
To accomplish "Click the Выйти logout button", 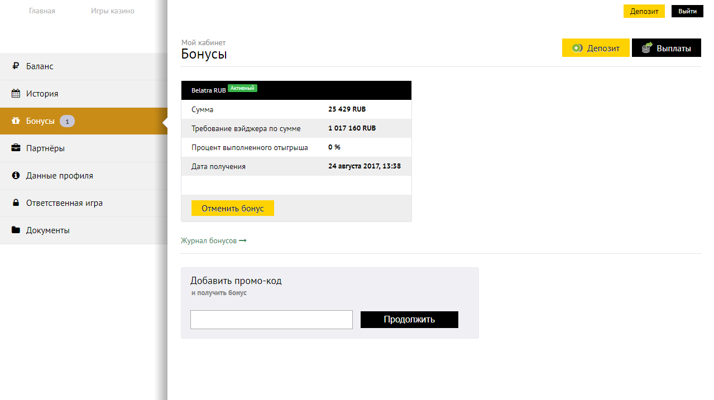I will click(x=687, y=11).
